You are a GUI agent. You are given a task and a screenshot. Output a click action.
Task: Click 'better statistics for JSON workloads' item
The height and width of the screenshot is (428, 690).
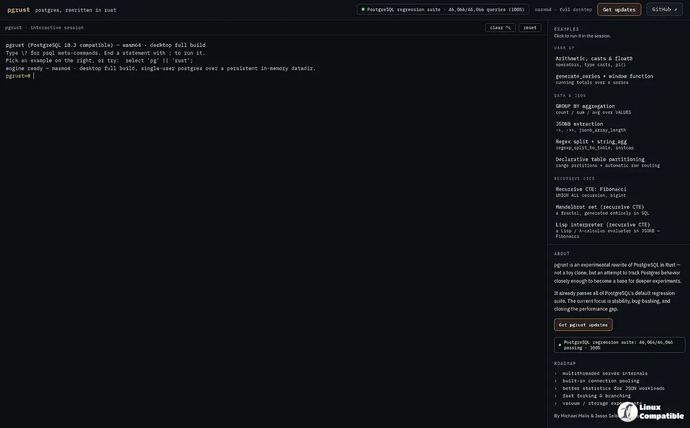tap(613, 388)
